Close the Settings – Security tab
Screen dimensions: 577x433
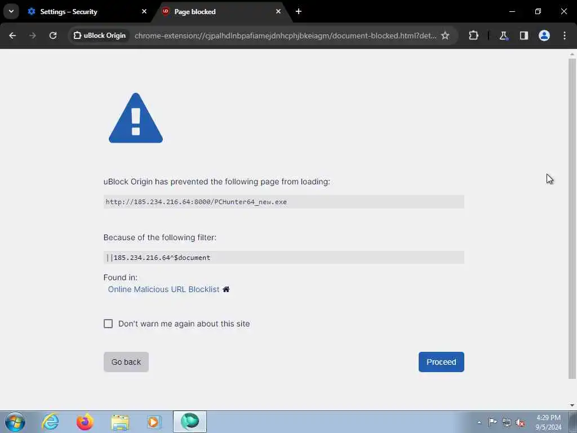point(144,11)
